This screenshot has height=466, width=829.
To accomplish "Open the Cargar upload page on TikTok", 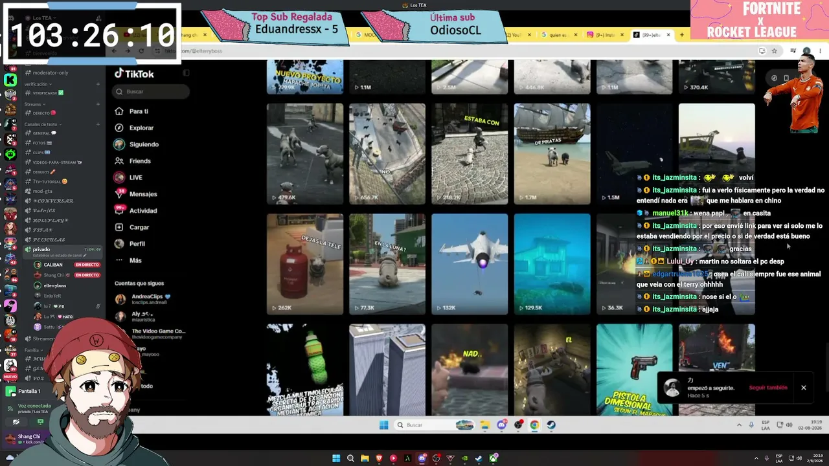I will click(132, 227).
